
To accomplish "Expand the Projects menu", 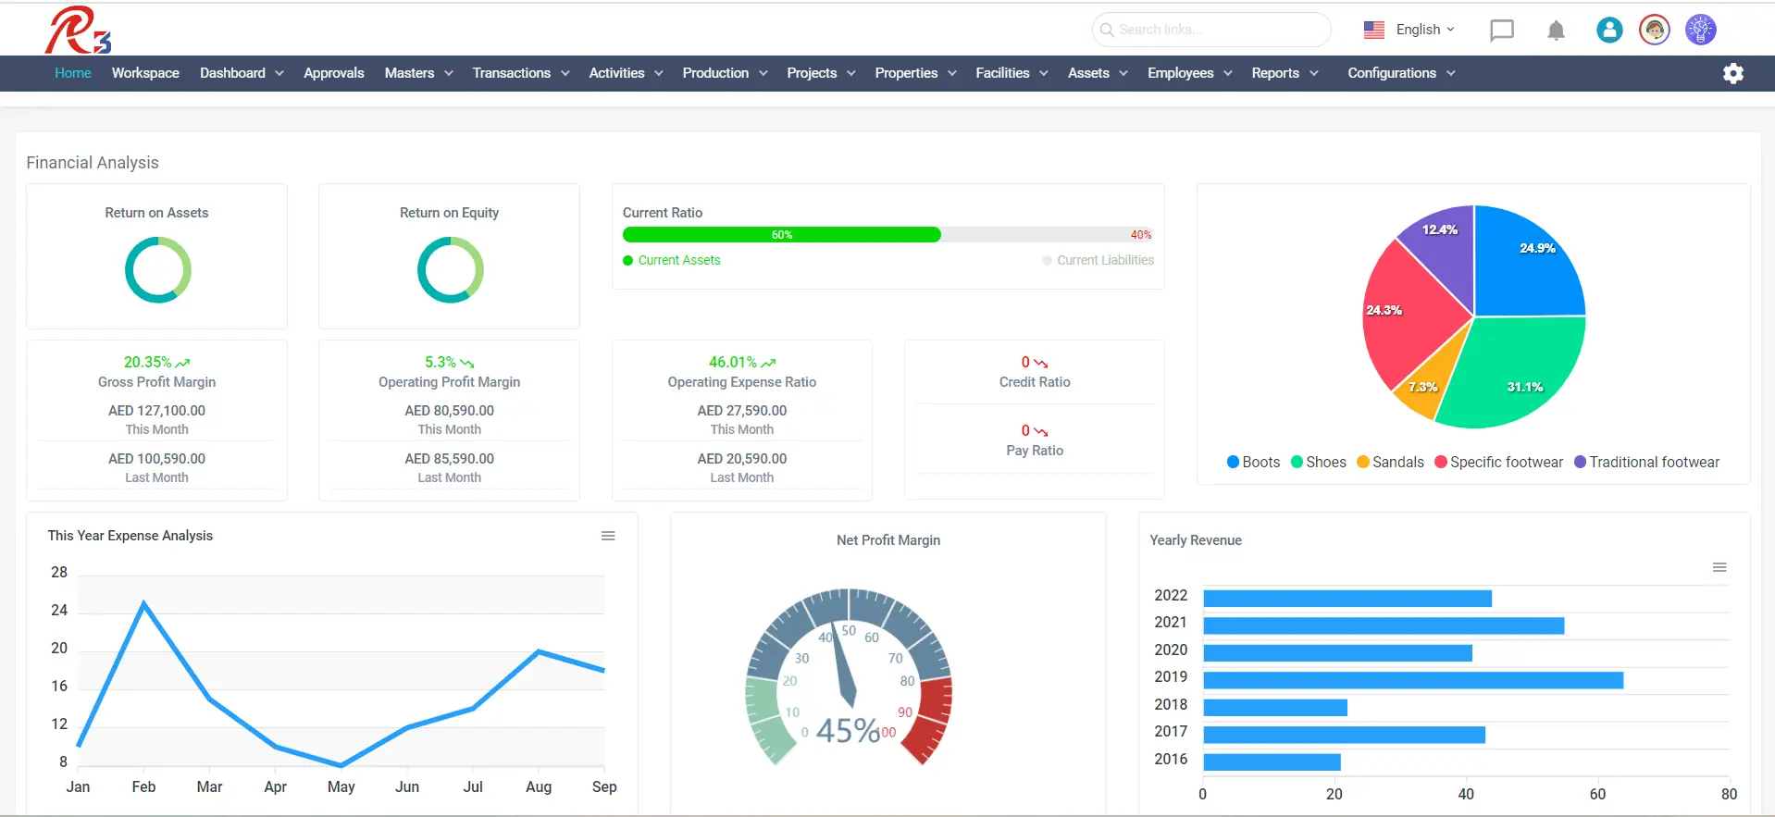I will (821, 73).
